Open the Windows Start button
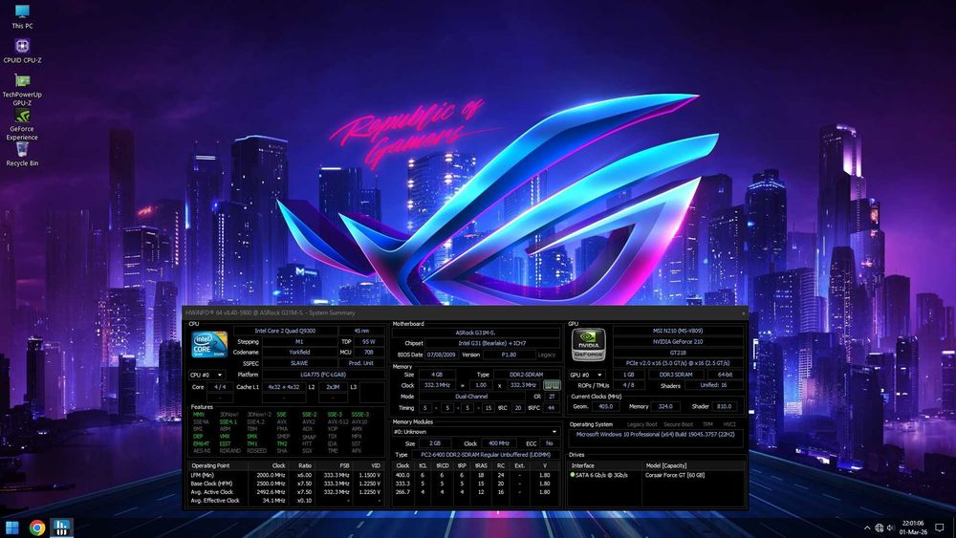956x538 pixels. pos(11,527)
